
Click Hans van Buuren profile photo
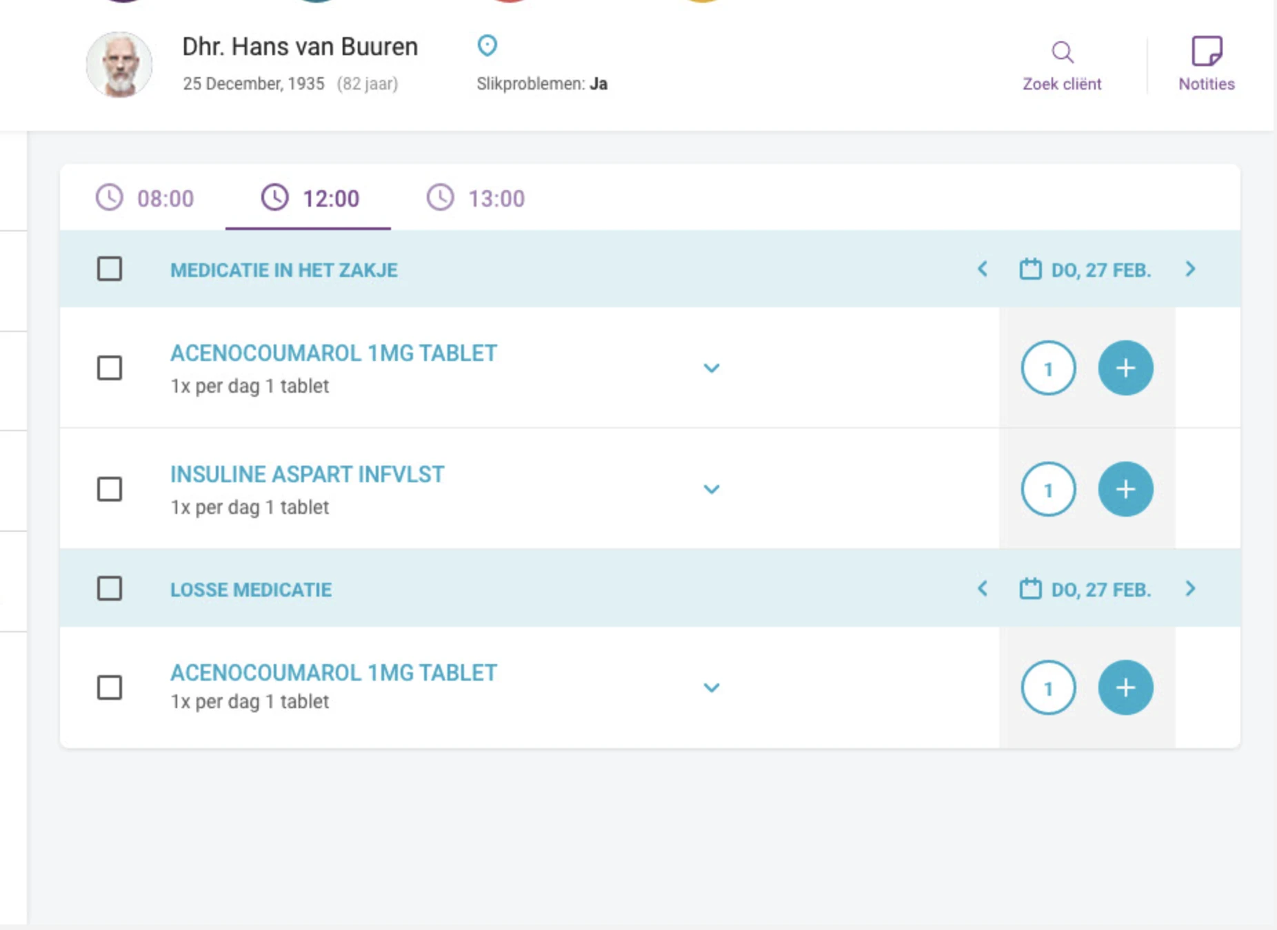click(119, 65)
